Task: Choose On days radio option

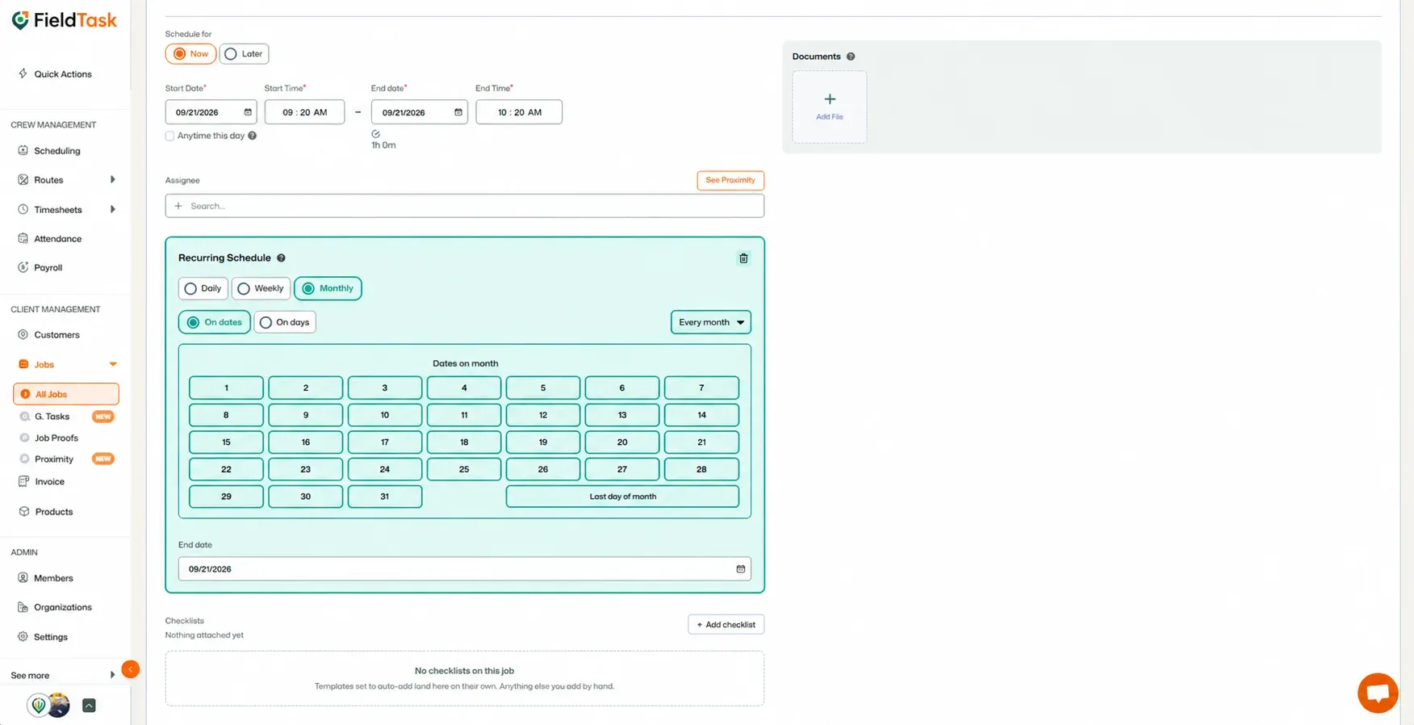Action: tap(285, 322)
